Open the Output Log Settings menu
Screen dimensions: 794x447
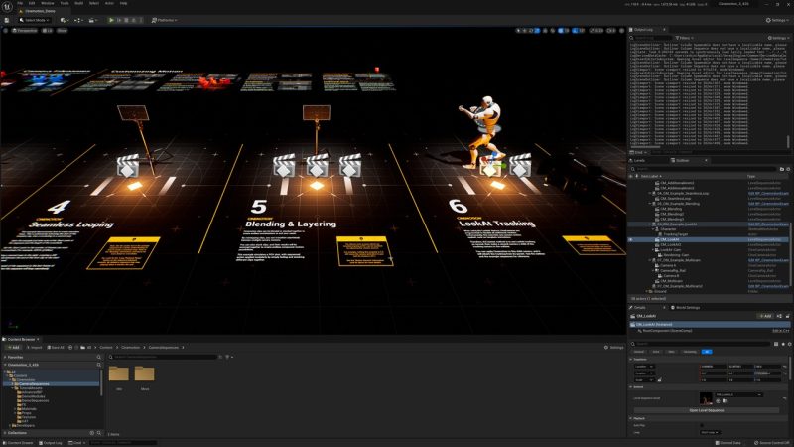click(777, 38)
